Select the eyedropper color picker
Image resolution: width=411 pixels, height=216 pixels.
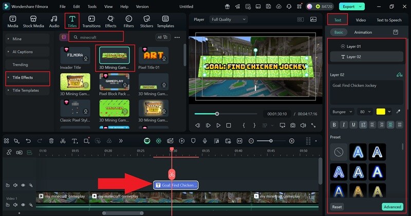[x=399, y=112]
